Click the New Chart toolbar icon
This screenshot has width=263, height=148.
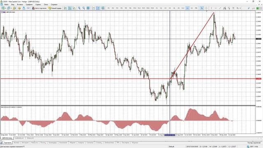(3, 8)
